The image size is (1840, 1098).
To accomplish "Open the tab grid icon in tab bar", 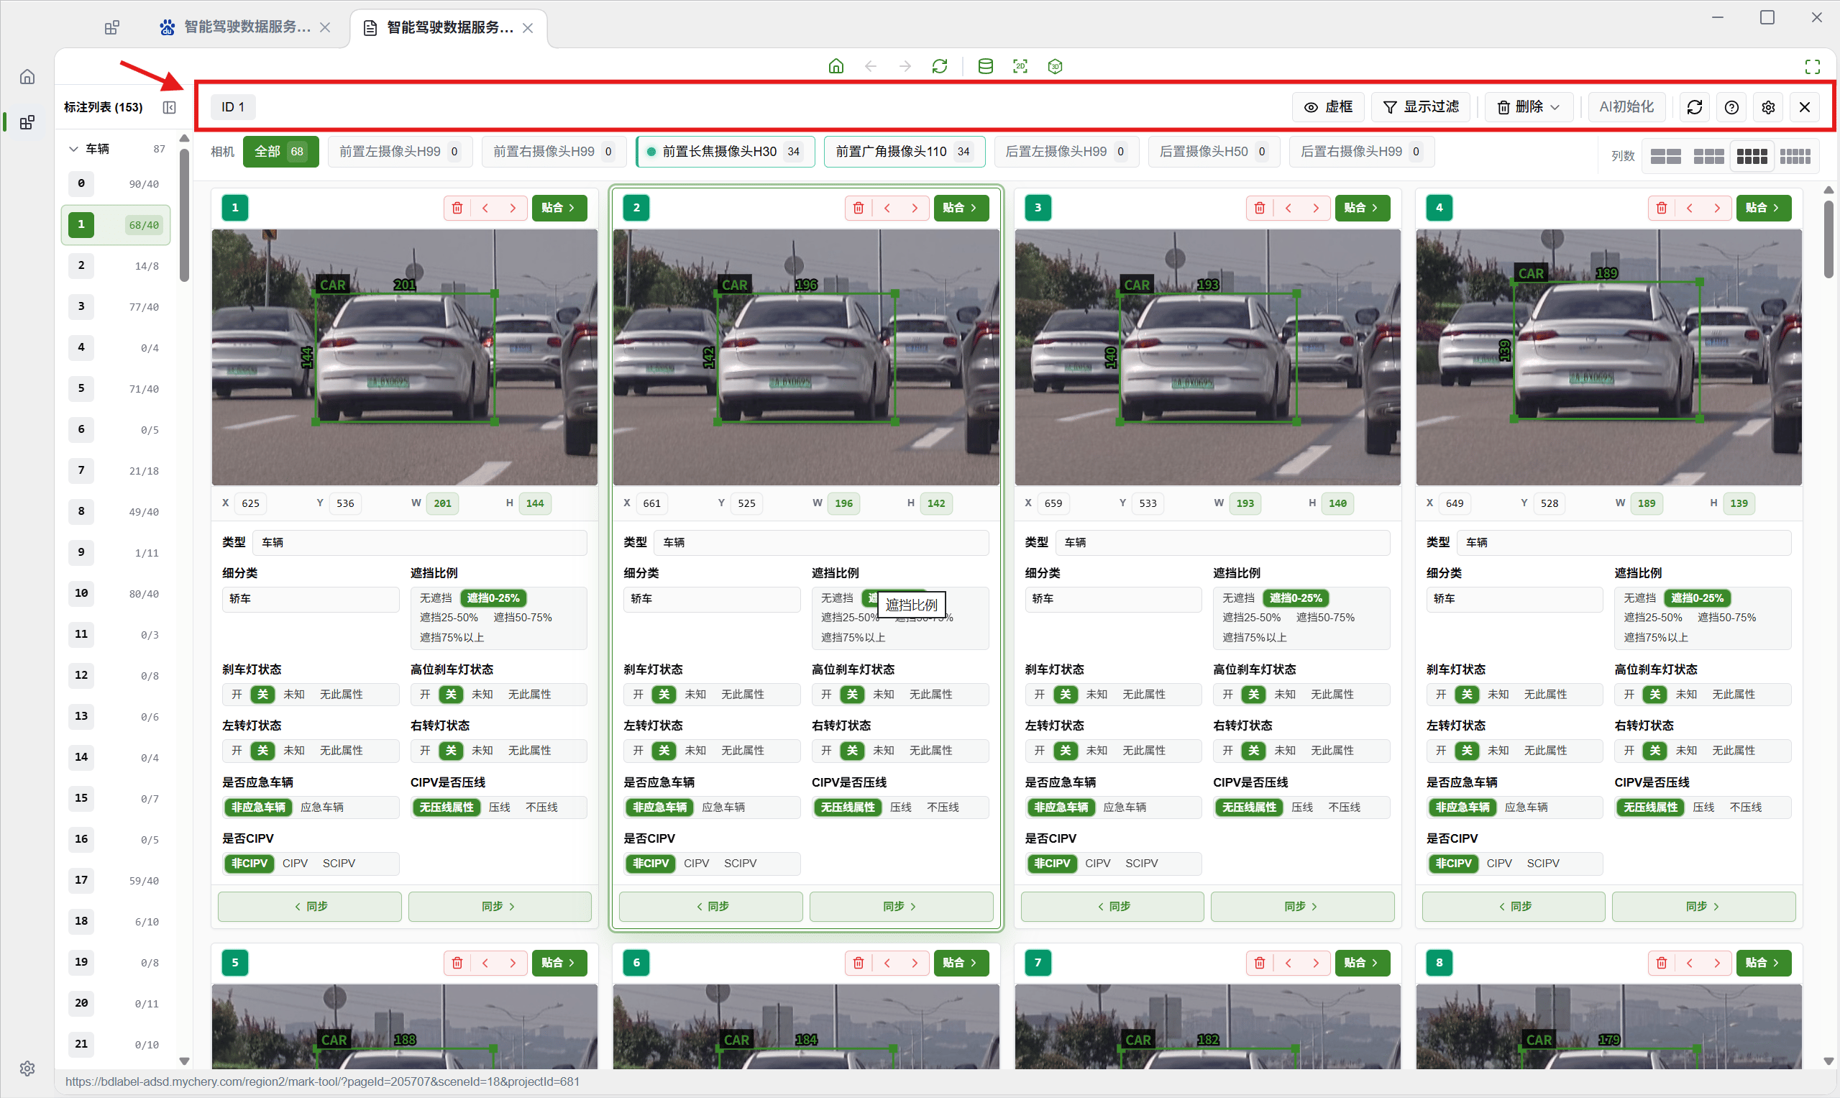I will coord(111,28).
